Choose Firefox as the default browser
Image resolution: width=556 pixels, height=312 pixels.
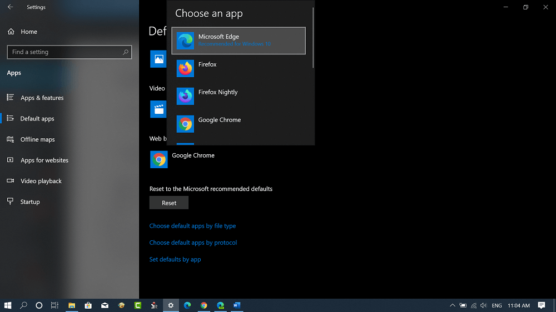(x=239, y=68)
